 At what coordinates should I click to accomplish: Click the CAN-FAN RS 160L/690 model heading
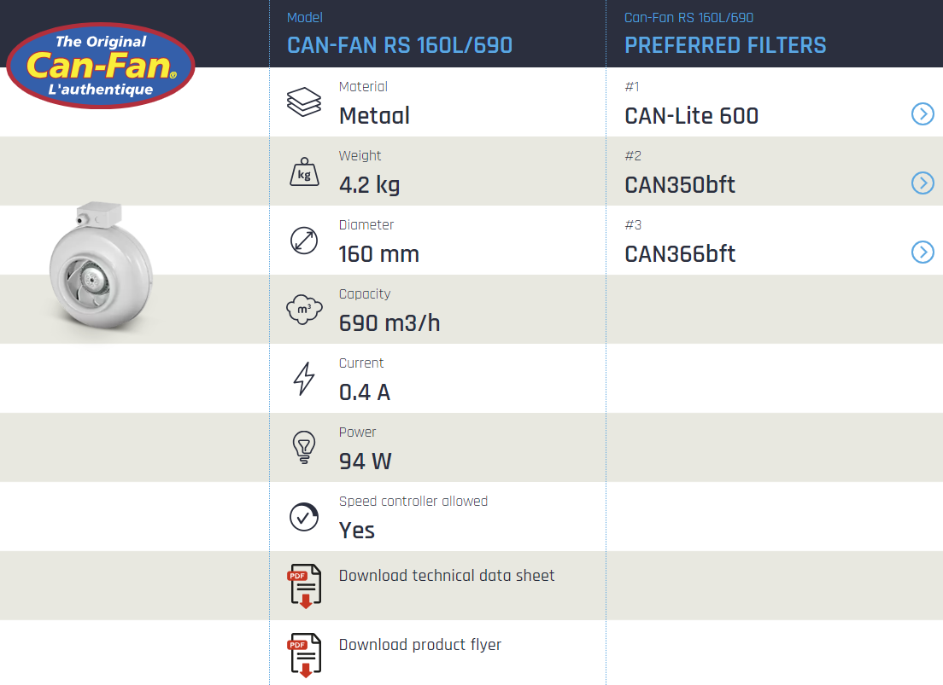[400, 45]
